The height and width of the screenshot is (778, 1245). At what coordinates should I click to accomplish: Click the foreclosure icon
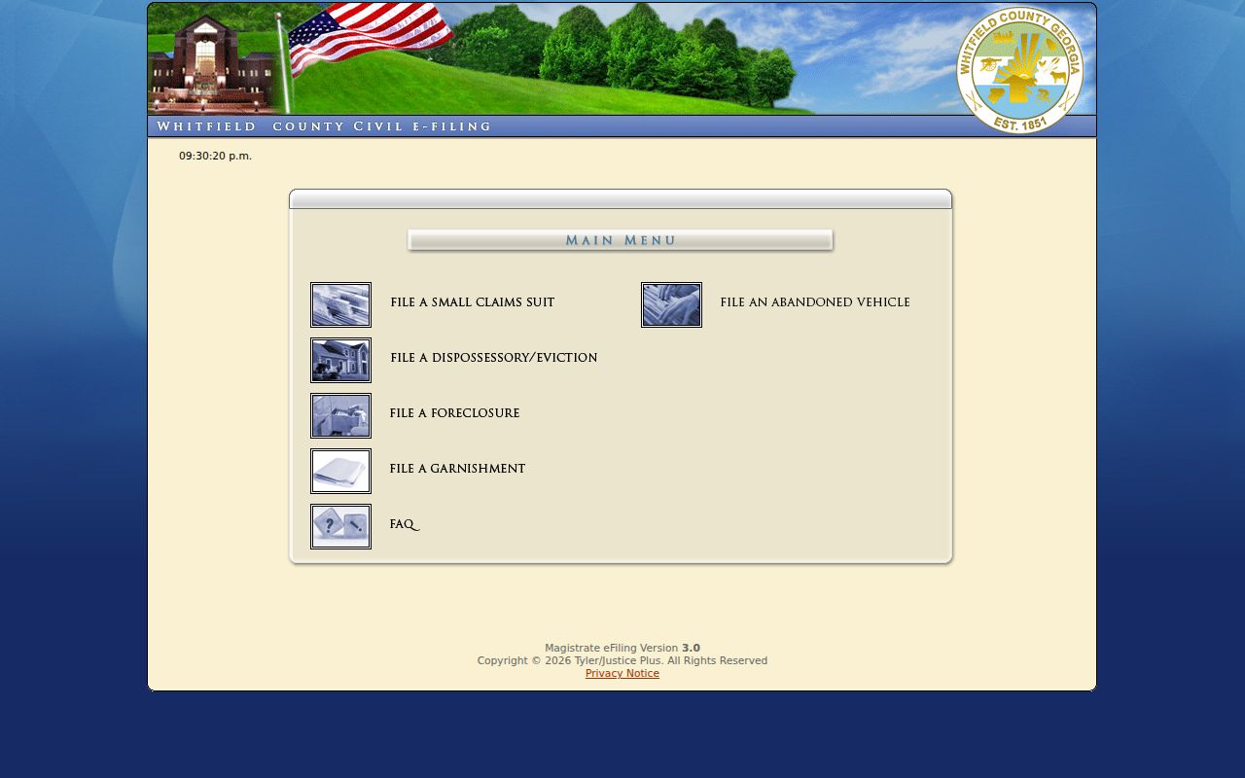(x=340, y=415)
